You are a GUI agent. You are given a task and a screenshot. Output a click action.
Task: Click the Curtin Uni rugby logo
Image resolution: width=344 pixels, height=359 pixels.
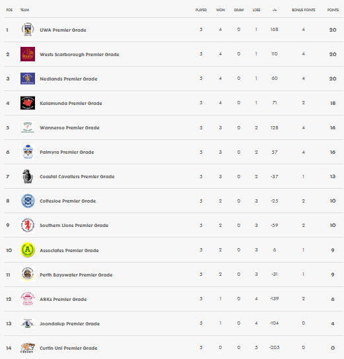28,348
